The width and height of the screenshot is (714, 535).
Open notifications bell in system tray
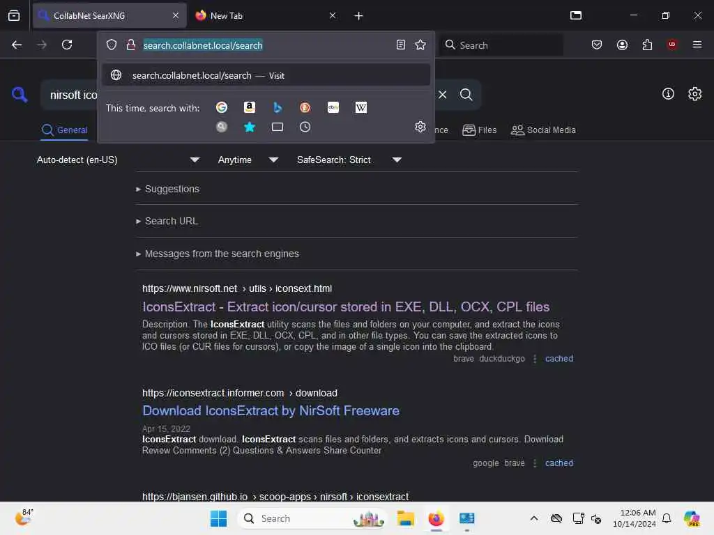[x=667, y=518]
